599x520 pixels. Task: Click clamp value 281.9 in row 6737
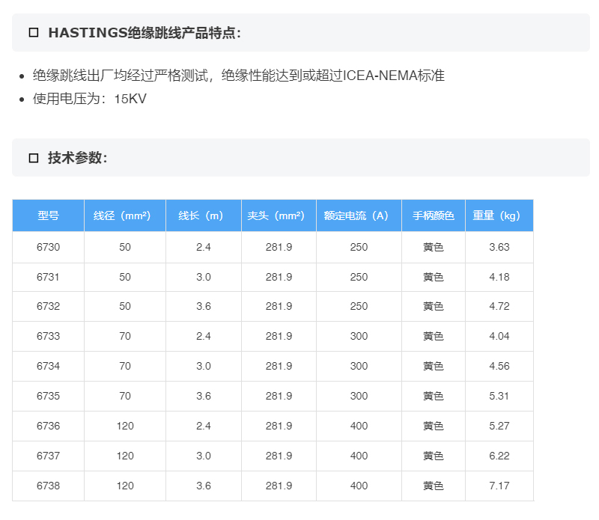pos(279,456)
